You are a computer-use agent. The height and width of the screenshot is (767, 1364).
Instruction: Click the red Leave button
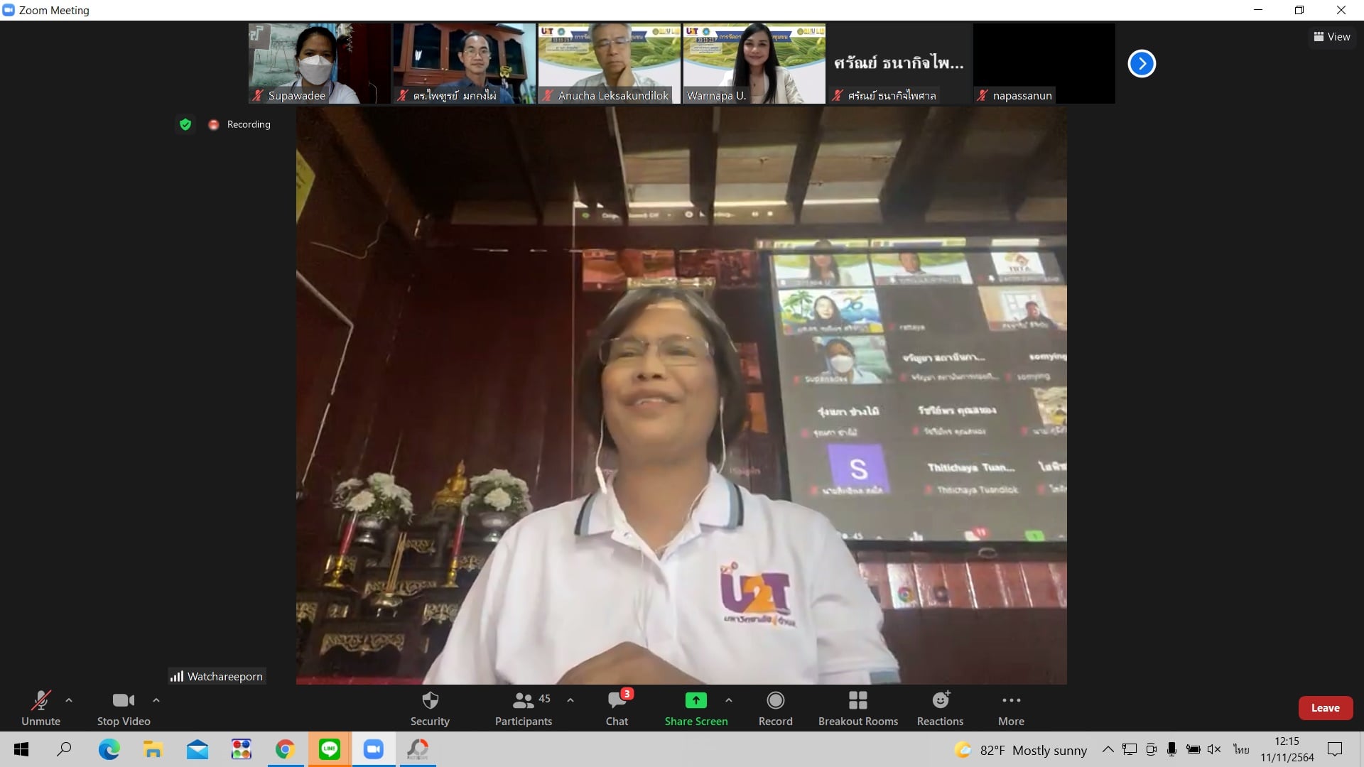click(1325, 708)
